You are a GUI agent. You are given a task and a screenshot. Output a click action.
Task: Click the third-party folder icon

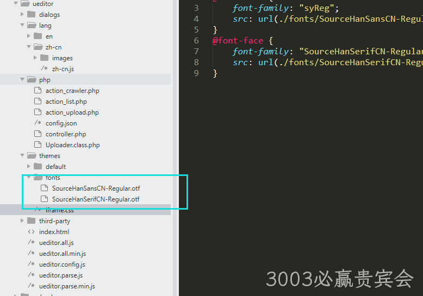[32, 221]
